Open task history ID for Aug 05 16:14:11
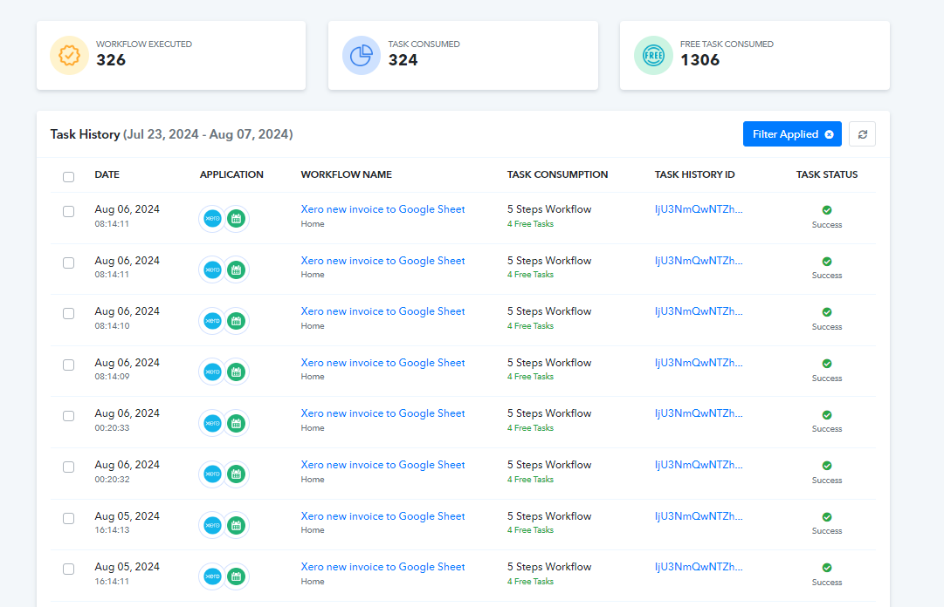944x607 pixels. pyautogui.click(x=699, y=567)
